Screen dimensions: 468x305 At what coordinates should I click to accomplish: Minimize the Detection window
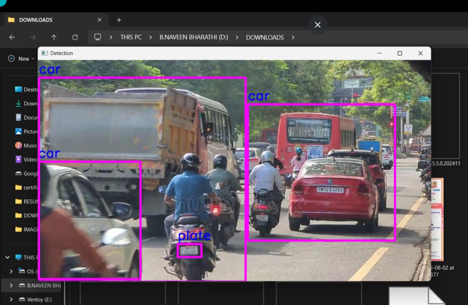pyautogui.click(x=379, y=53)
